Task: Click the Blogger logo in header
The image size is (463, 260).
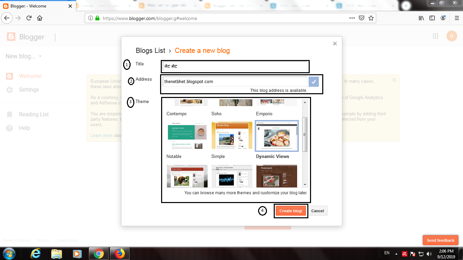Action: tap(26, 37)
